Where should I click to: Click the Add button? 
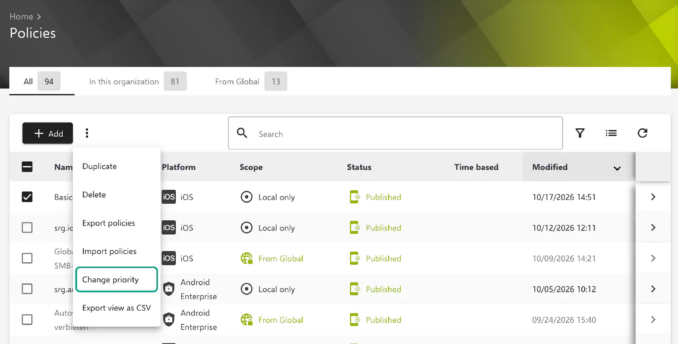click(47, 133)
